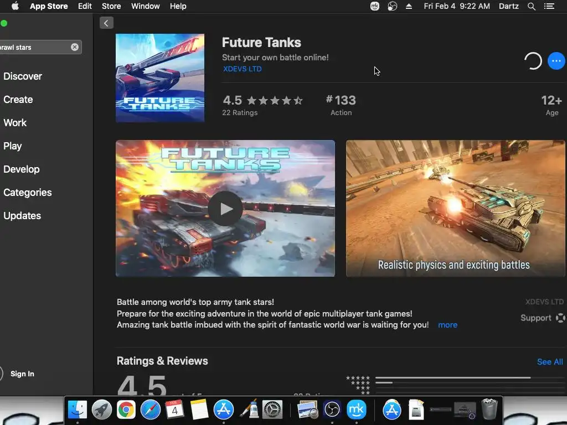Open See All ratings and reviews

coord(550,362)
